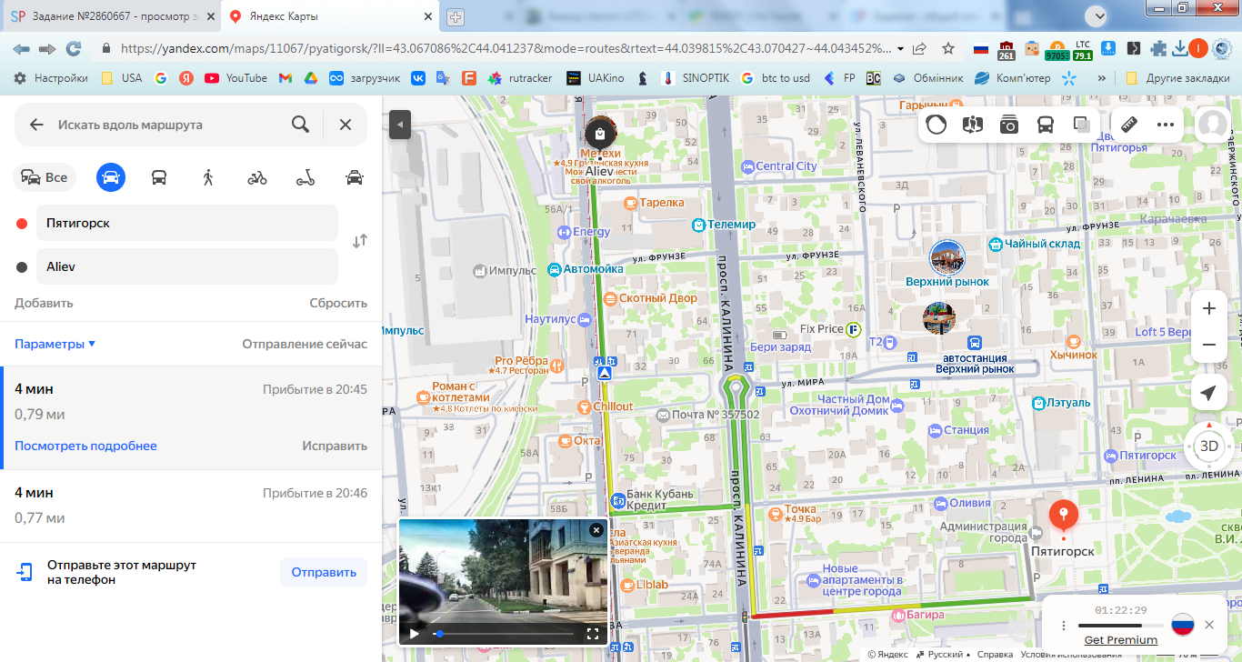This screenshot has height=662, width=1242.
Task: Click the 'Aliev' destination field
Action: point(187,266)
